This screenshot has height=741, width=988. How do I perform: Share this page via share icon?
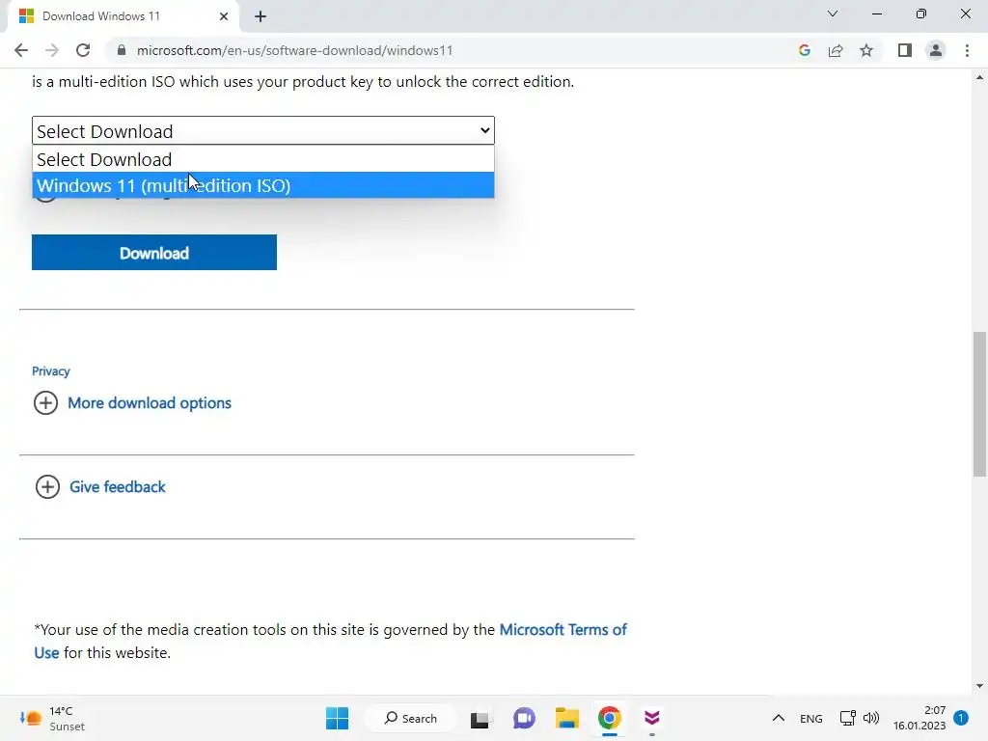pos(836,50)
